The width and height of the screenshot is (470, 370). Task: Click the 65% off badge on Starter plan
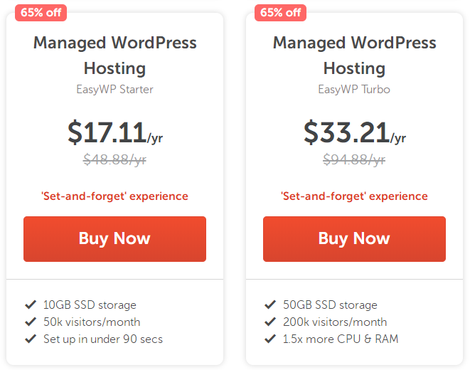point(41,12)
